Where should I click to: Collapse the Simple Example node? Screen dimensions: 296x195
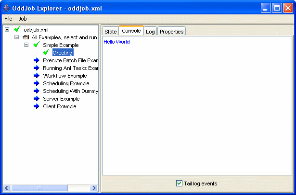coord(26,45)
